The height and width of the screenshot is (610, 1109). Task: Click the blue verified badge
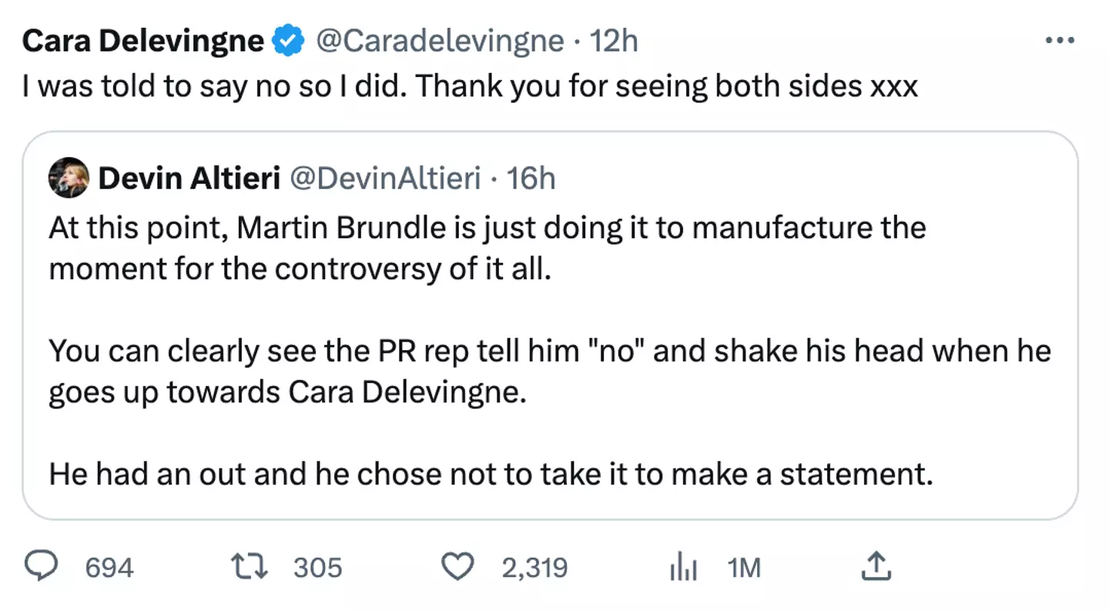[x=289, y=42]
